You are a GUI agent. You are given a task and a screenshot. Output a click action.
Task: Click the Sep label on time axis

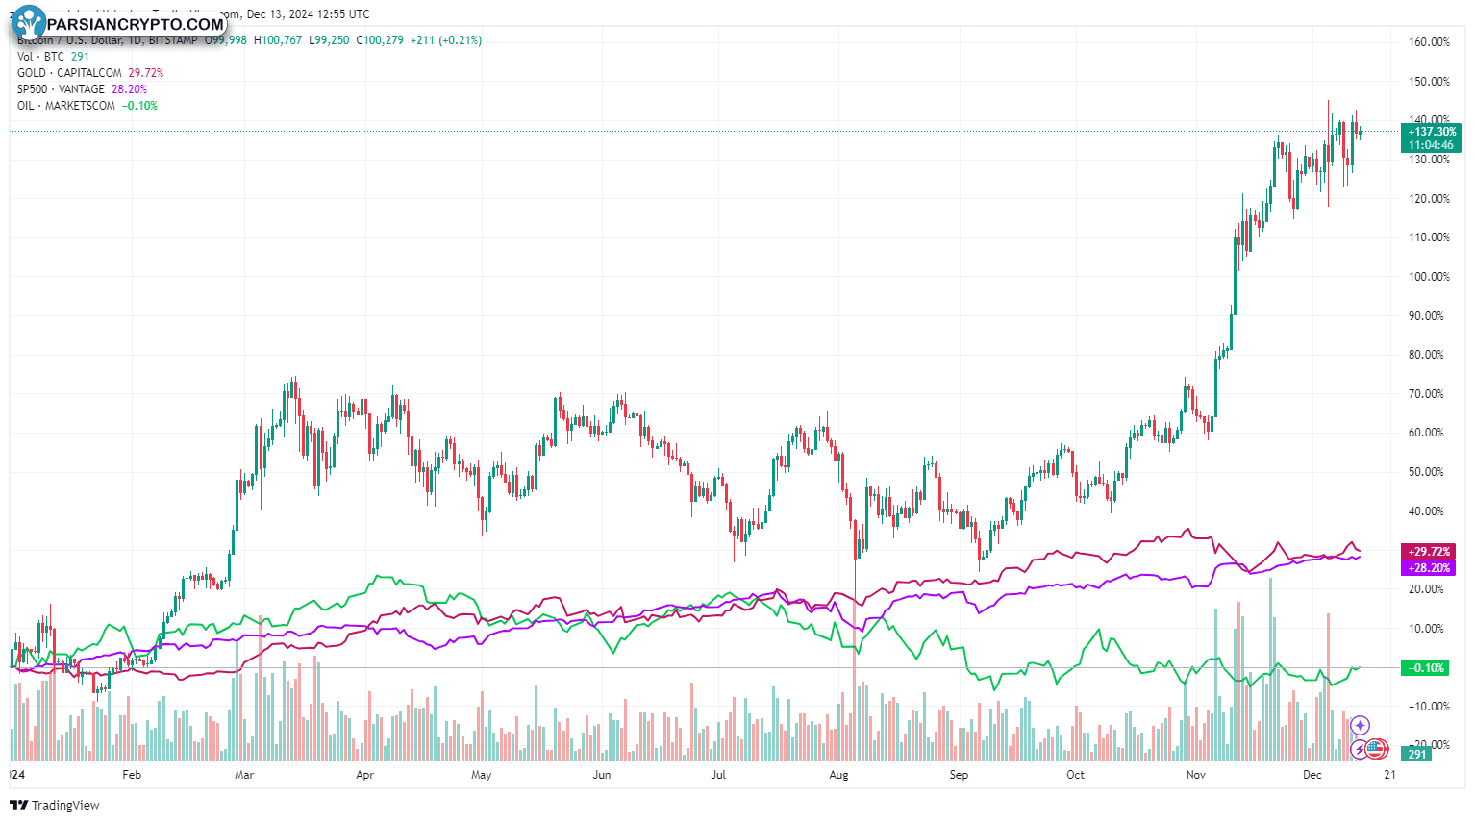[x=959, y=775]
